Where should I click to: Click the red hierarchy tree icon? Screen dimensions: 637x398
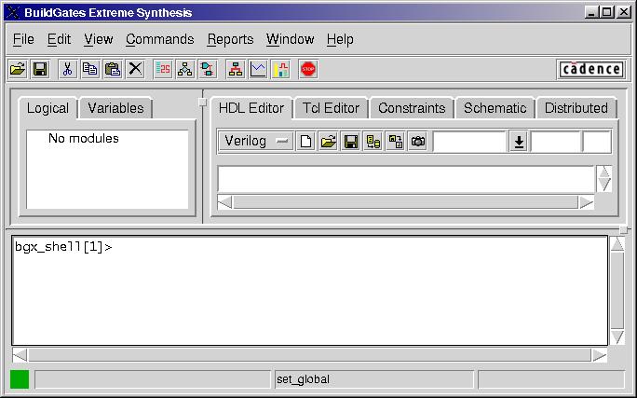coord(236,70)
